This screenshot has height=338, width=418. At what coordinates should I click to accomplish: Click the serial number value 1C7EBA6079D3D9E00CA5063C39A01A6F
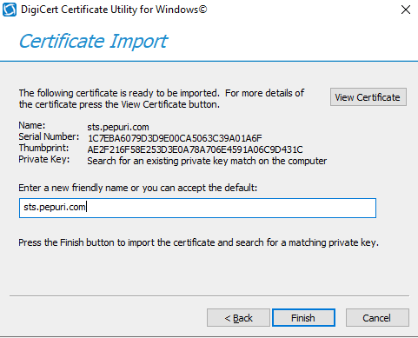click(175, 138)
